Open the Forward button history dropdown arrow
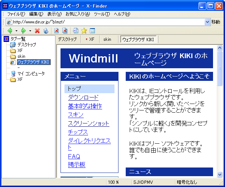 (x=30, y=31)
